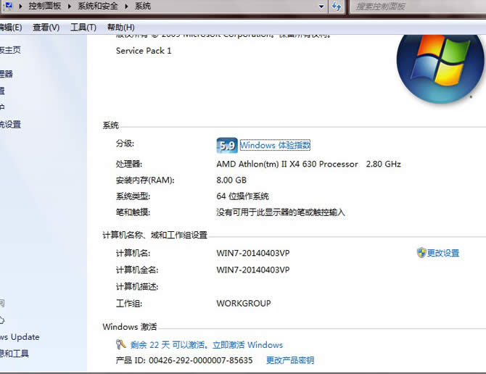The width and height of the screenshot is (486, 374).
Task: Click the computer icon in address bar
Action: (x=9, y=6)
